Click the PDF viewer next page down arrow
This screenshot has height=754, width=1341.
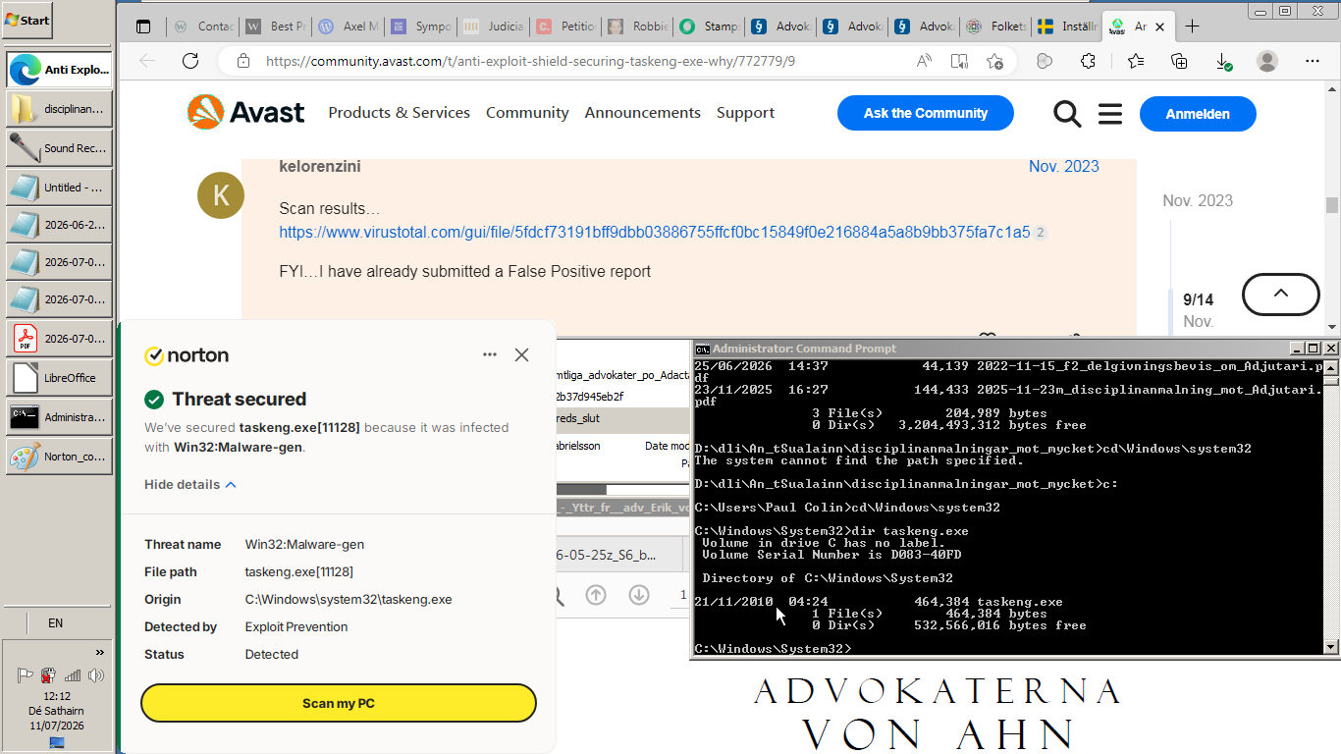tap(639, 595)
